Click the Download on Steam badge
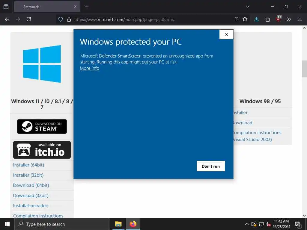The height and width of the screenshot is (230, 307). pyautogui.click(x=42, y=127)
